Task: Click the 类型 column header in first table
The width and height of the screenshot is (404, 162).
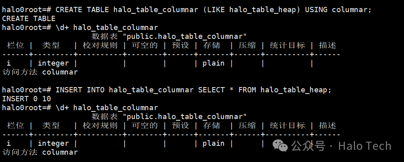Action: tap(51, 45)
